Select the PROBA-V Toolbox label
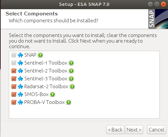The width and height of the screenshot is (168, 137). (x=45, y=102)
